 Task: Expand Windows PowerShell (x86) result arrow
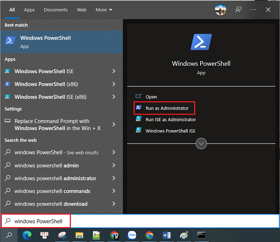(114, 84)
